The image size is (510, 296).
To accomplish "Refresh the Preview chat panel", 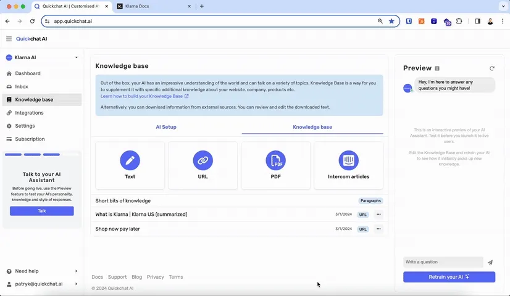I will pos(491,68).
